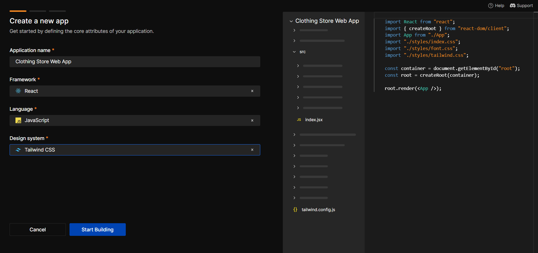Collapse the Clothing Store Web App tree root
Screen dimensions: 538x253
point(291,21)
